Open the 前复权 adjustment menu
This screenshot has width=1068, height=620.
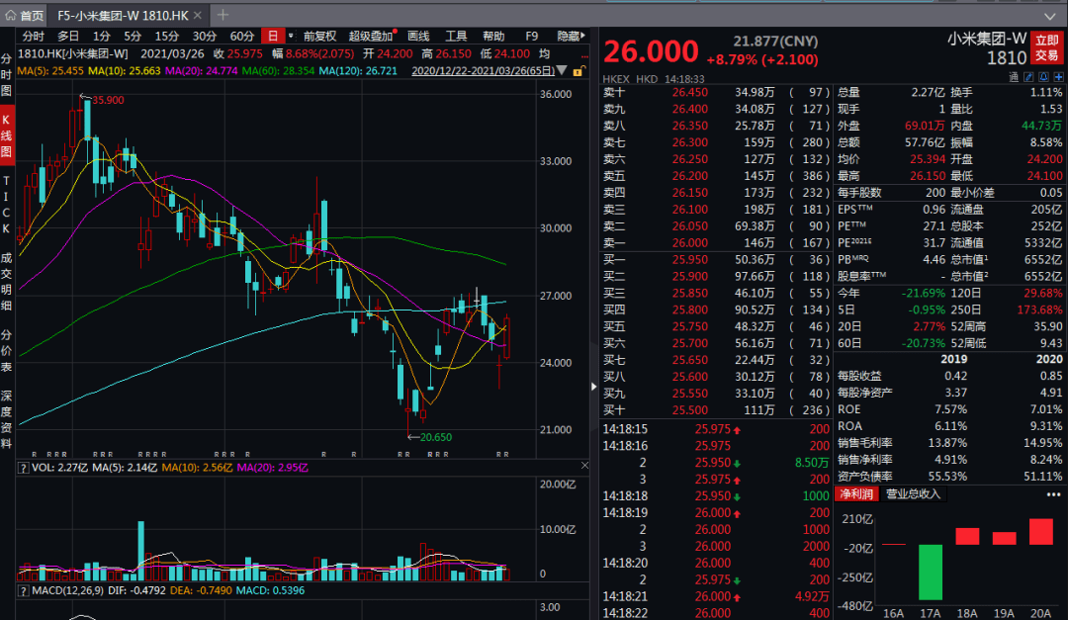click(319, 37)
